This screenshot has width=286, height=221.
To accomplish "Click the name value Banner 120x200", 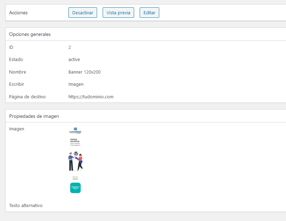I will click(85, 72).
